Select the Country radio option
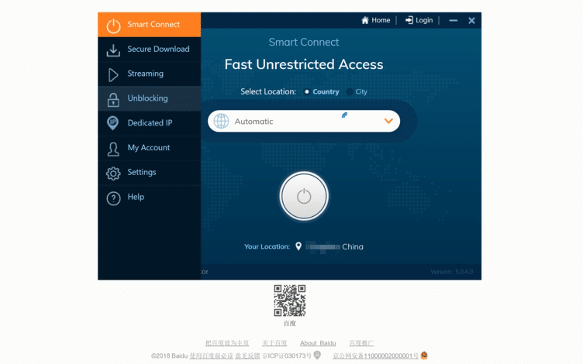This screenshot has width=583, height=364. (x=307, y=91)
